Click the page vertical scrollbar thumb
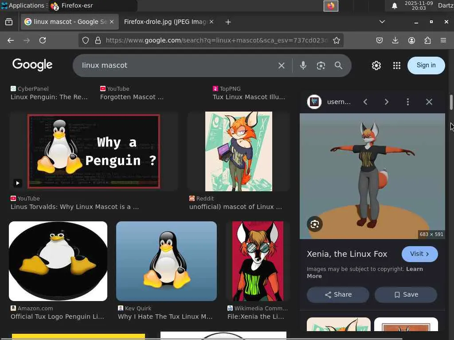Viewport: 454px width, 340px height. (451, 102)
